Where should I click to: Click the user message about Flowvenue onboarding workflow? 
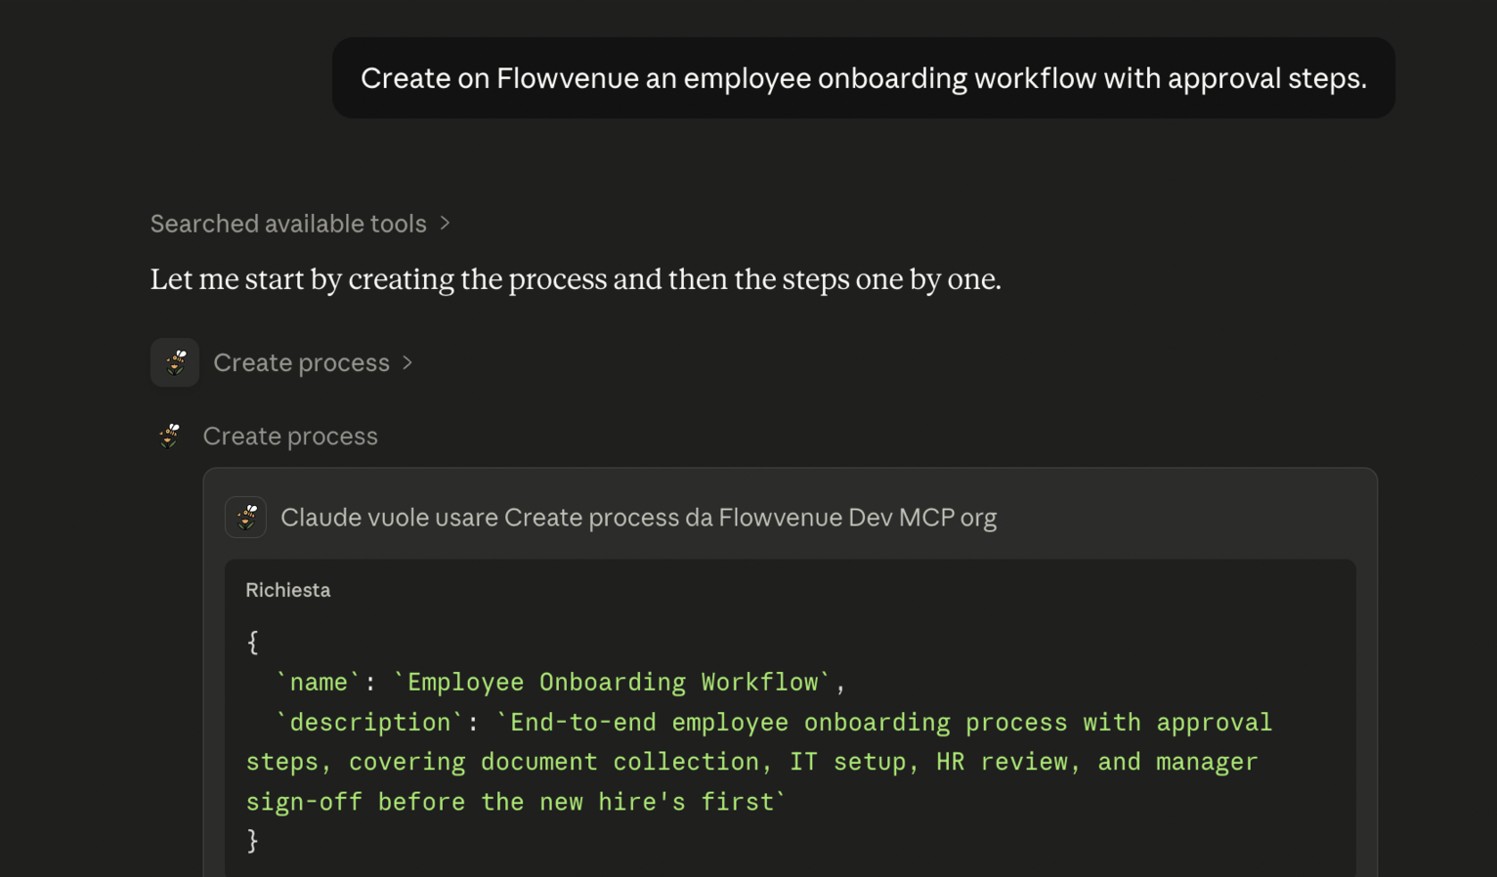click(864, 78)
